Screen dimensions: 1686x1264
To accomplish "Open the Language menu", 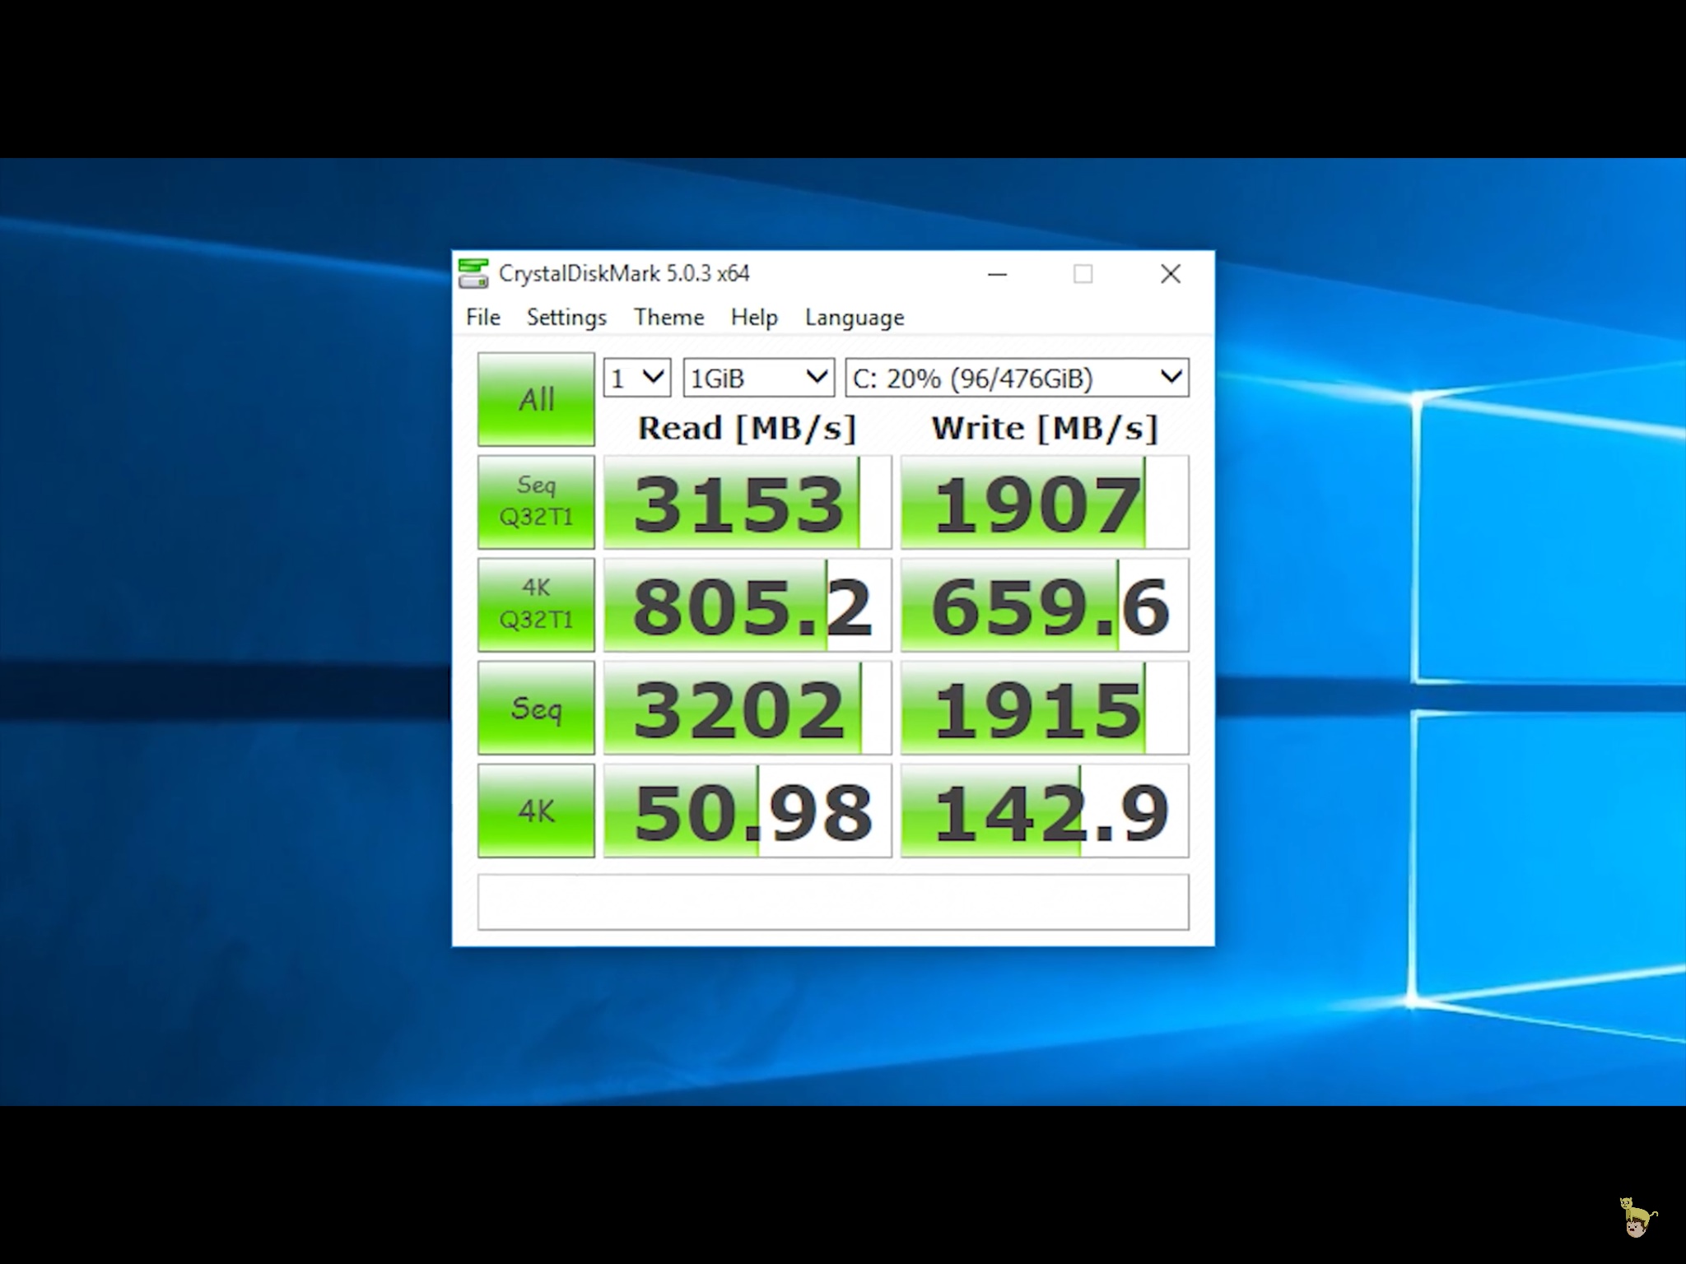I will click(x=855, y=318).
